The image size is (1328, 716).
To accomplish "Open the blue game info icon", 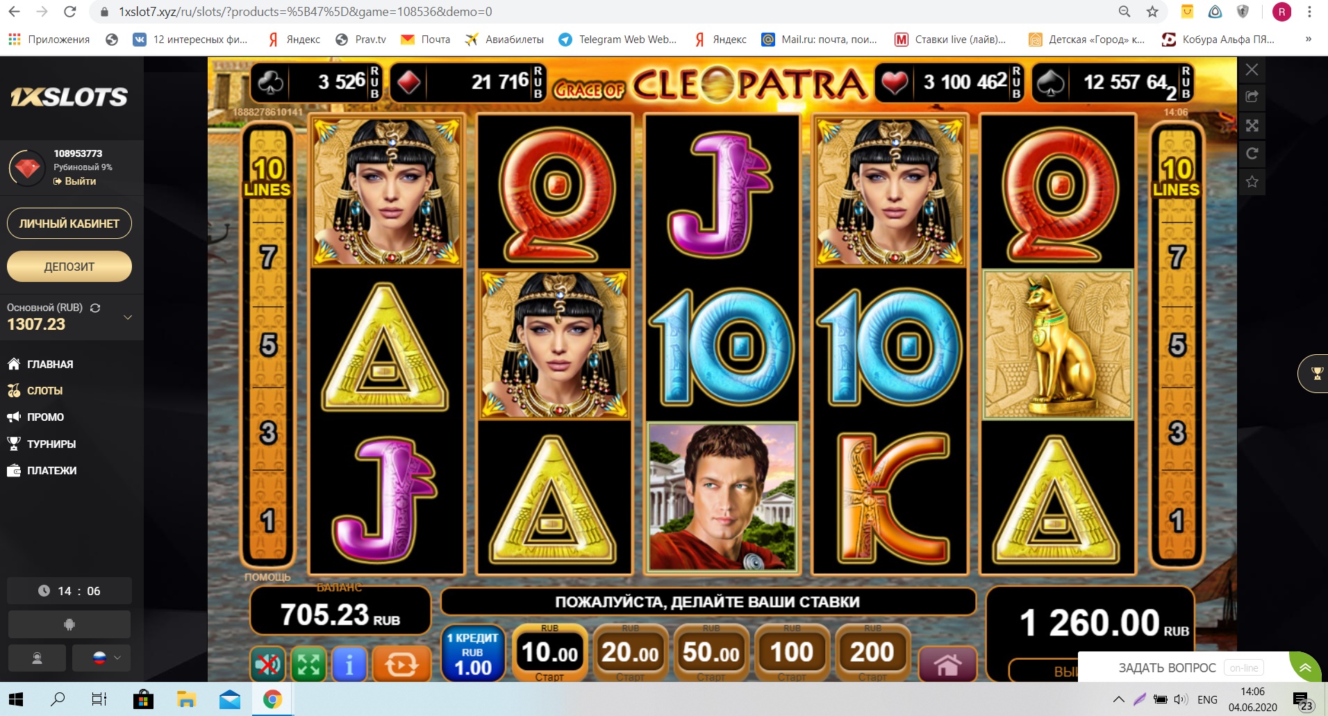I will pos(349,665).
